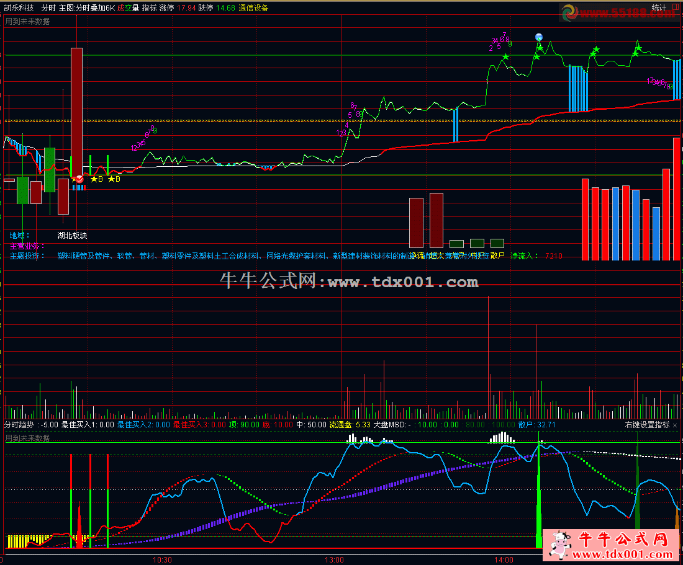Click the 流通盘: 5.33 value

[350, 424]
